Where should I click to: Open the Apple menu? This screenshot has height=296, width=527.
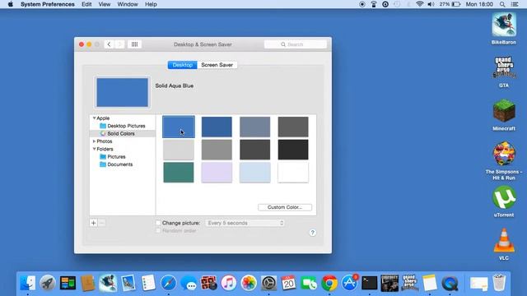tap(11, 4)
